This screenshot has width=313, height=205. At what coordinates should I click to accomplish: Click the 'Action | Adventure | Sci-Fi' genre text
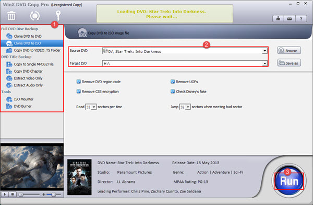point(220,173)
